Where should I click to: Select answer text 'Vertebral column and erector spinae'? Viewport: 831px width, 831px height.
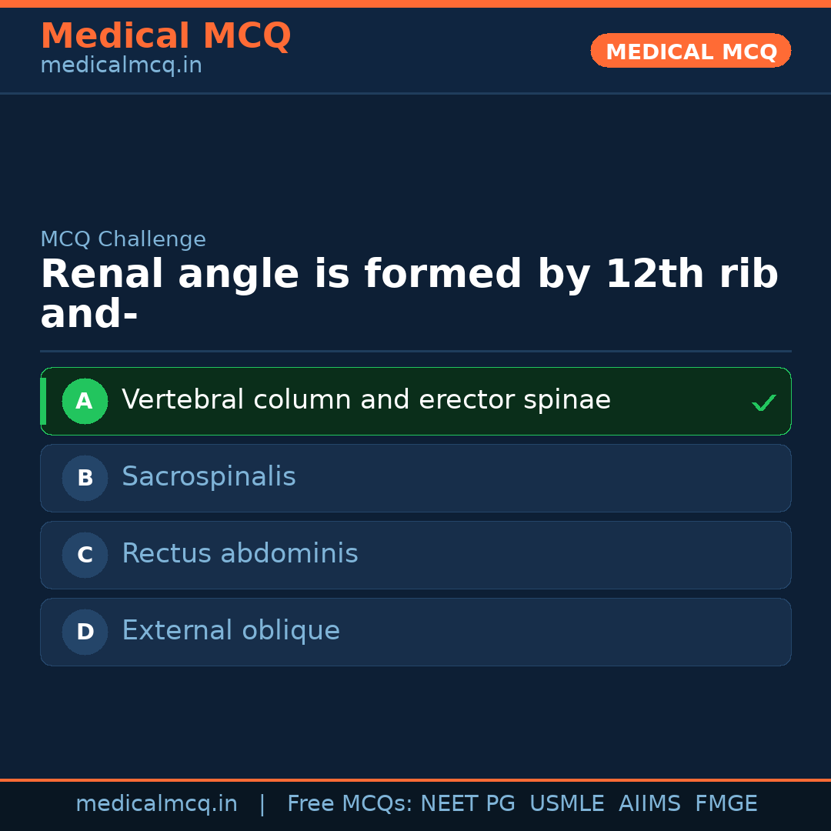tap(365, 400)
